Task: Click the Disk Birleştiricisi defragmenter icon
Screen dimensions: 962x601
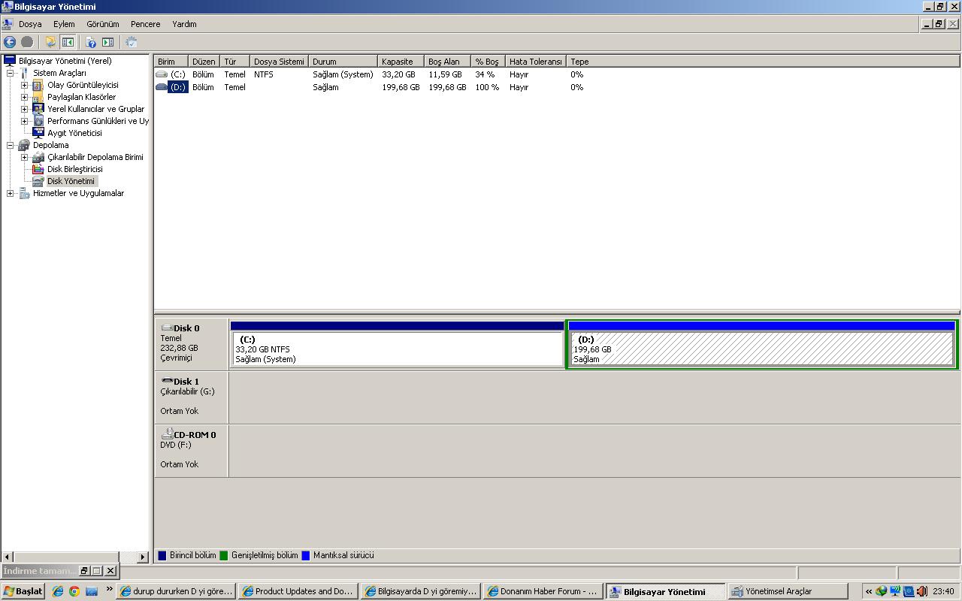Action: coord(38,169)
